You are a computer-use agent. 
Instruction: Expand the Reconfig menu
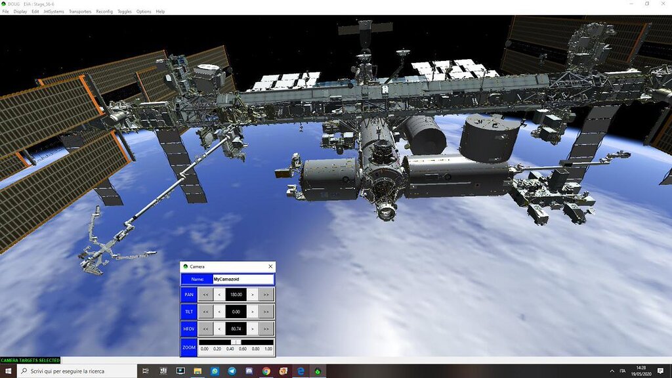point(104,12)
